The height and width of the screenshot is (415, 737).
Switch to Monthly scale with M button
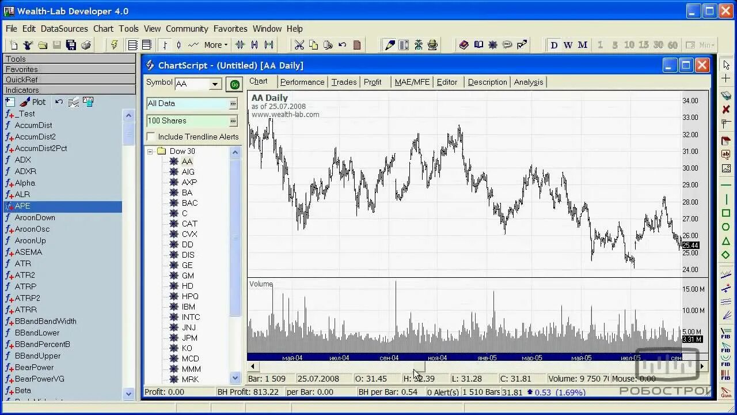(583, 45)
